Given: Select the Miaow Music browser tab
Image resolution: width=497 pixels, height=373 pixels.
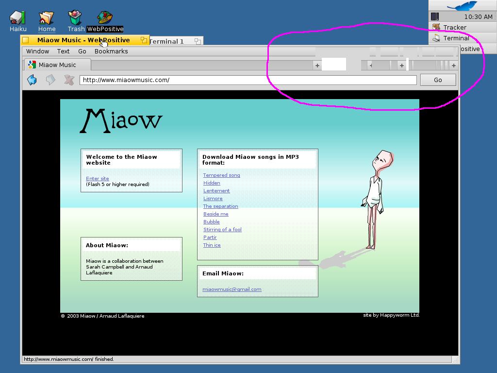Looking at the screenshot, I should (57, 65).
